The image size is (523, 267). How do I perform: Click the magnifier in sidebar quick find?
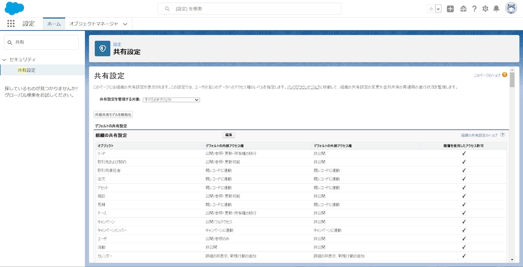point(10,42)
